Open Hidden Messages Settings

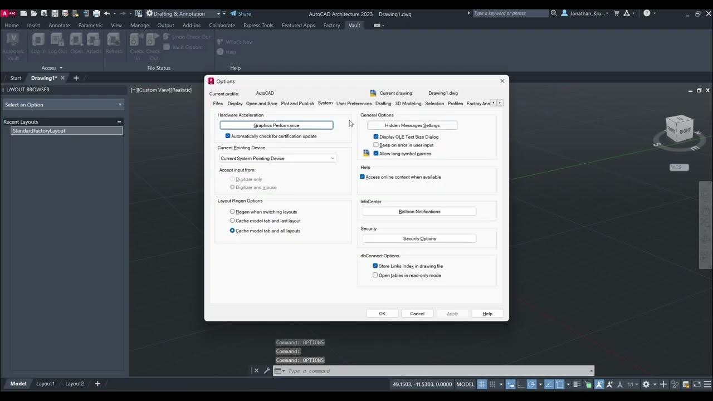pyautogui.click(x=412, y=125)
